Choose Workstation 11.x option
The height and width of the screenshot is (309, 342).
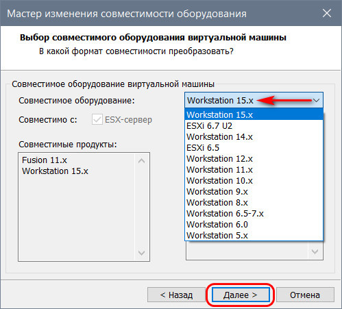coord(254,169)
